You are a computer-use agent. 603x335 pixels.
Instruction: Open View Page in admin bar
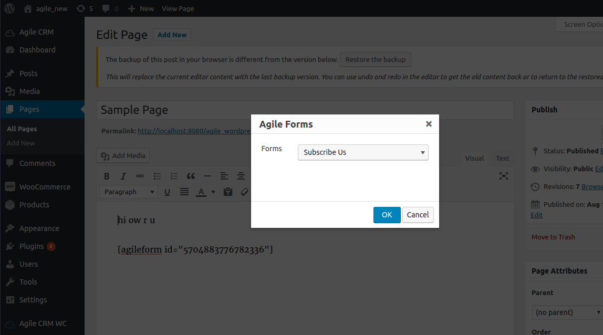[178, 8]
